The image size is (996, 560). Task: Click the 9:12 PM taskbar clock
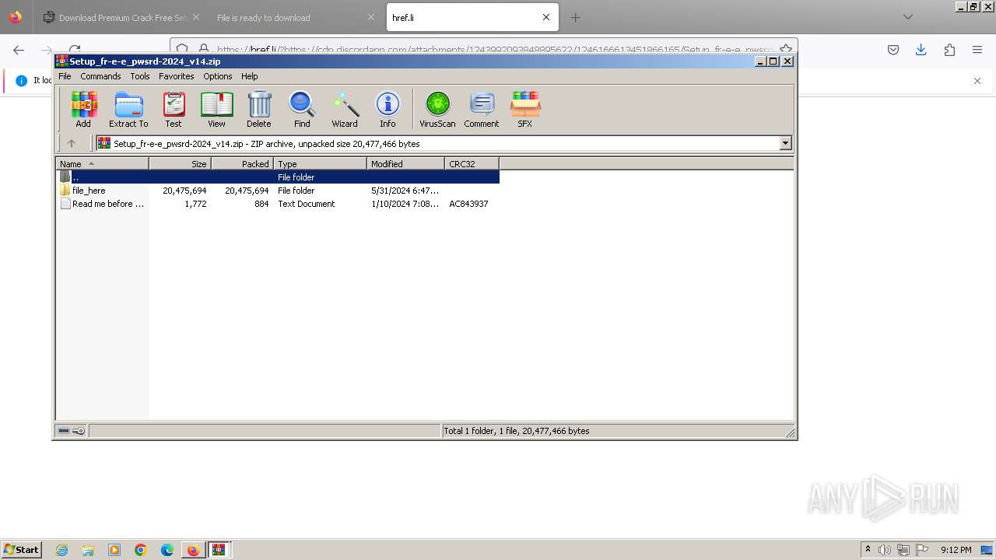click(x=956, y=550)
